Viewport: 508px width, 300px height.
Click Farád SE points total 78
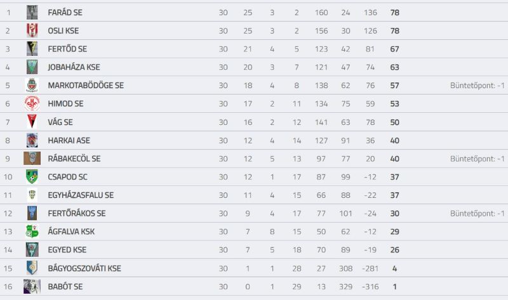[394, 12]
